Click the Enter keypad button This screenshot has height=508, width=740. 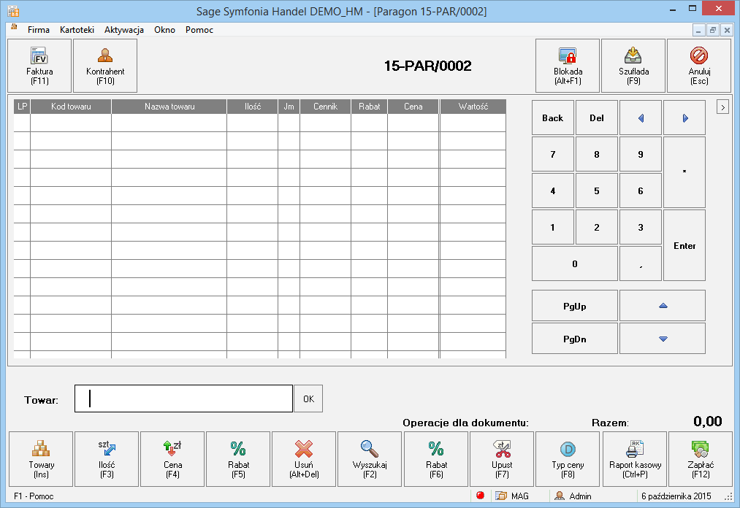684,245
